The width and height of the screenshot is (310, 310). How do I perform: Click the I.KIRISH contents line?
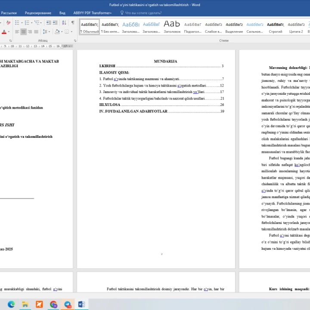pyautogui.click(x=161, y=66)
